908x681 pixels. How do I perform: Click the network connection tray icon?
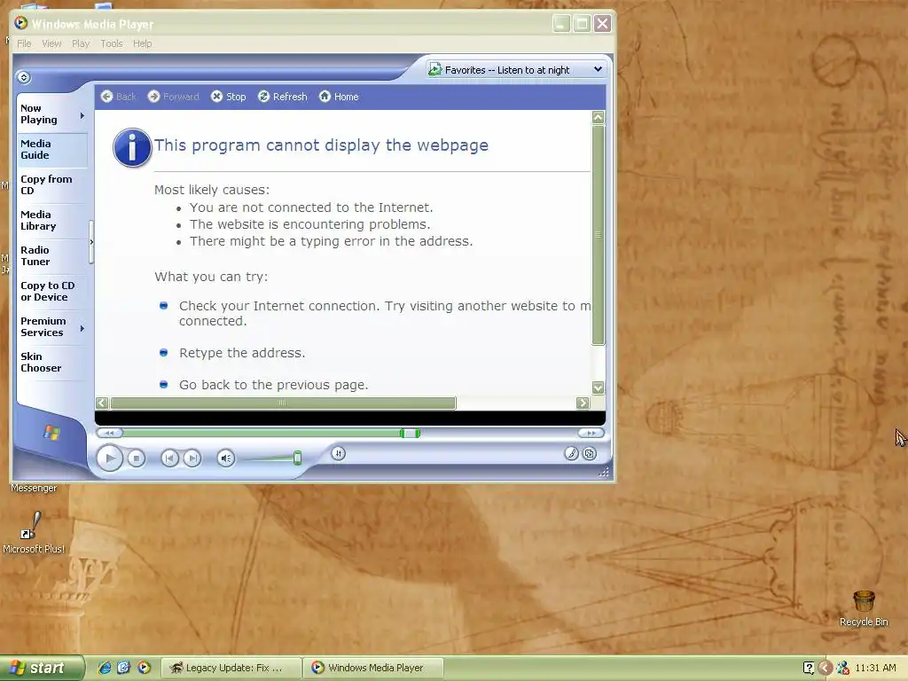[842, 669]
